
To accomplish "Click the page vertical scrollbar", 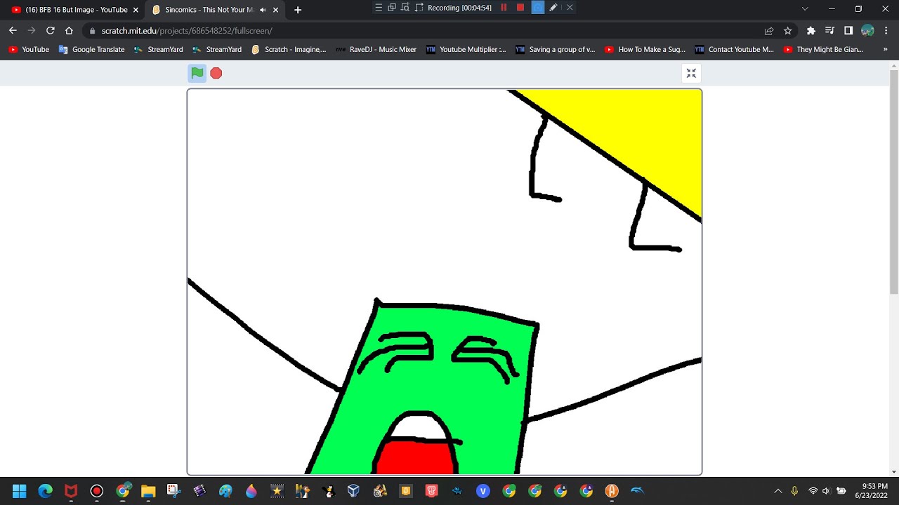I will [893, 182].
